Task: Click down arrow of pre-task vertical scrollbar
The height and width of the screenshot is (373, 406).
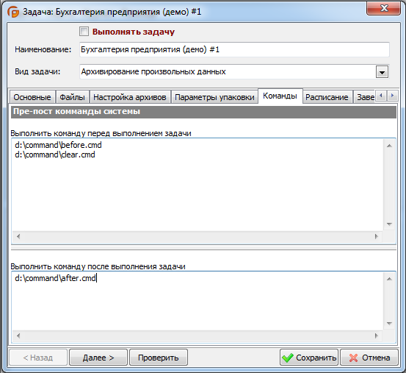Action: click(x=389, y=224)
